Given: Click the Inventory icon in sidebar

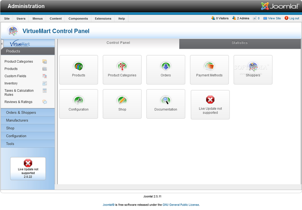Looking at the screenshot, I should click(45, 83).
